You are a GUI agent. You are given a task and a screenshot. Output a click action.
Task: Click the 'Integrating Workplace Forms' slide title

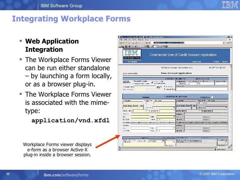tap(71, 19)
